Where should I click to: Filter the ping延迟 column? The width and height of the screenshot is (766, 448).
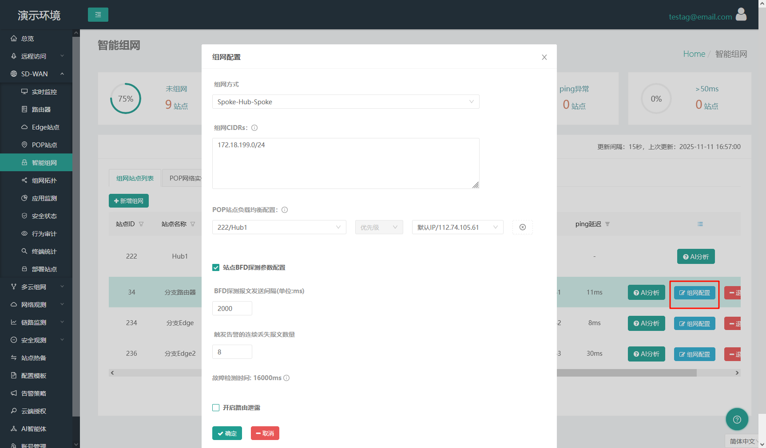pos(607,224)
